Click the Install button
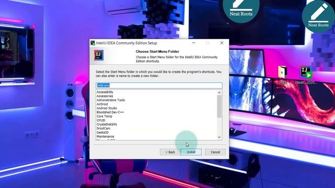Screen dimensions: 335x188 click(191, 152)
